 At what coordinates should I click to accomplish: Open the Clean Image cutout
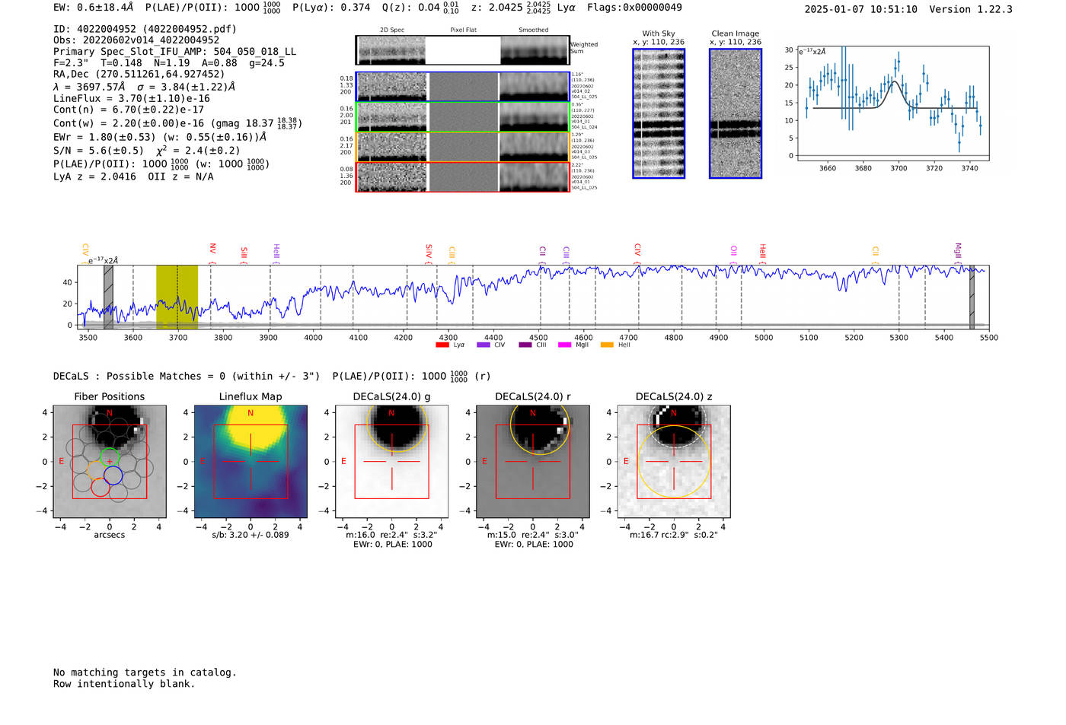point(736,113)
